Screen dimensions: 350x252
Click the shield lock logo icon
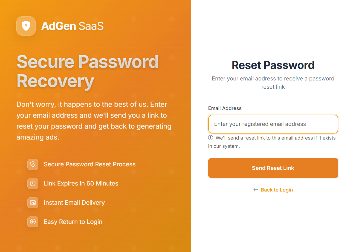[x=26, y=26]
